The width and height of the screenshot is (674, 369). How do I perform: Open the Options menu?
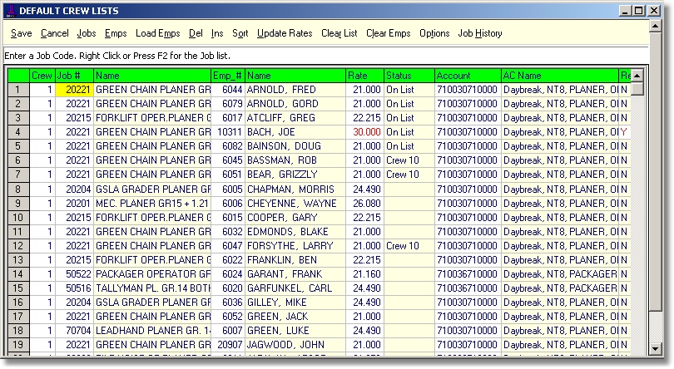coord(434,33)
